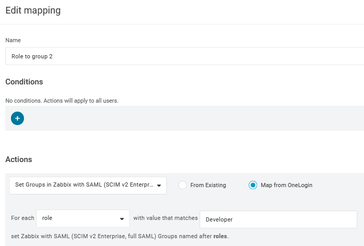364x246 pixels.
Task: Focus the value field containing Developer
Action: [x=278, y=219]
